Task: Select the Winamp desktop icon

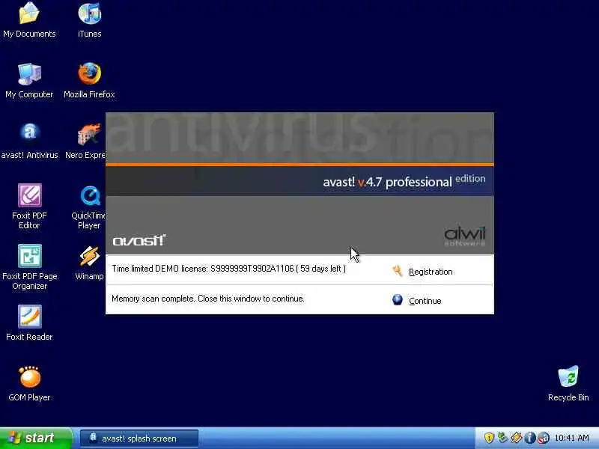Action: (x=89, y=263)
